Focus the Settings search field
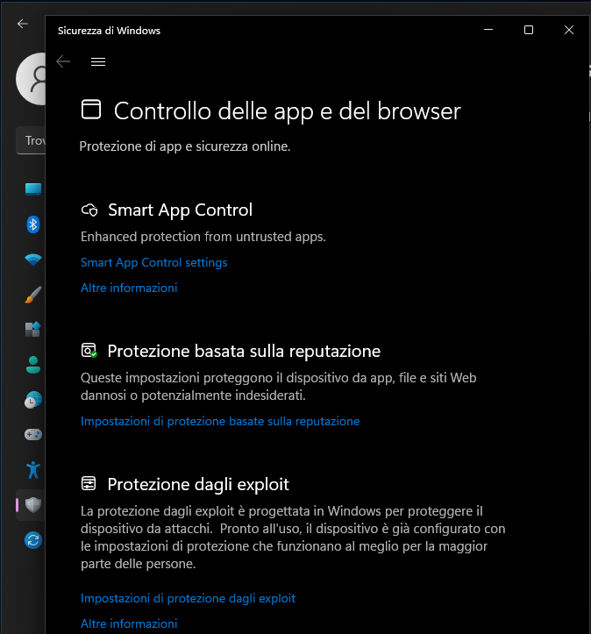 click(x=31, y=140)
